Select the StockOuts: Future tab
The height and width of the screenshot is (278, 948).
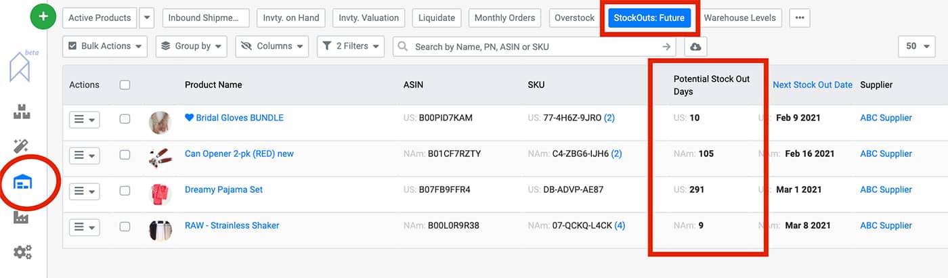[x=649, y=18]
